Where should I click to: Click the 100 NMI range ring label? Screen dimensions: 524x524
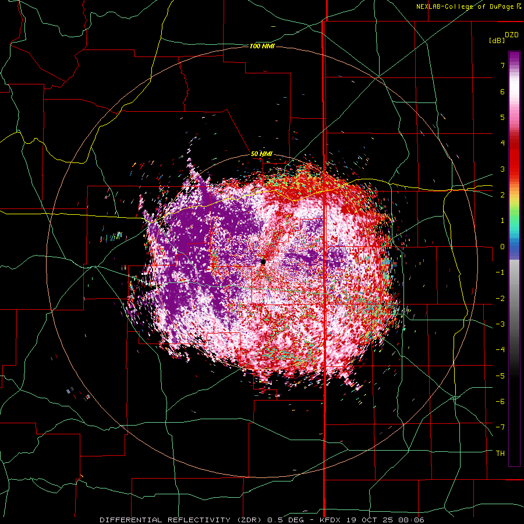click(262, 46)
